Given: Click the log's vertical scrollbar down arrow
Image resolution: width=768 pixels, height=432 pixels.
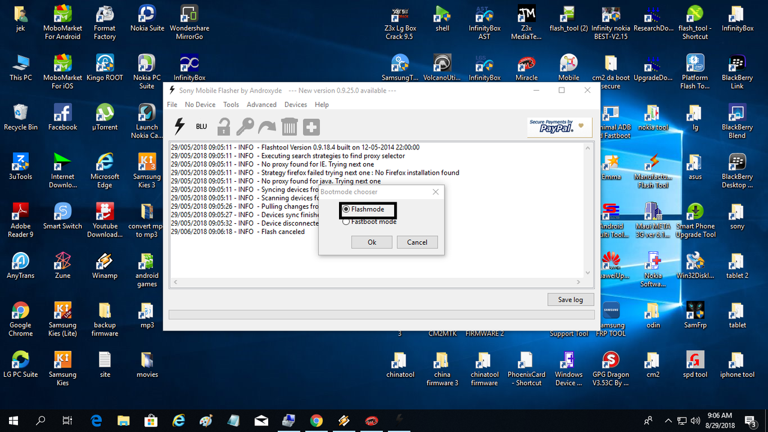Looking at the screenshot, I should tap(587, 273).
